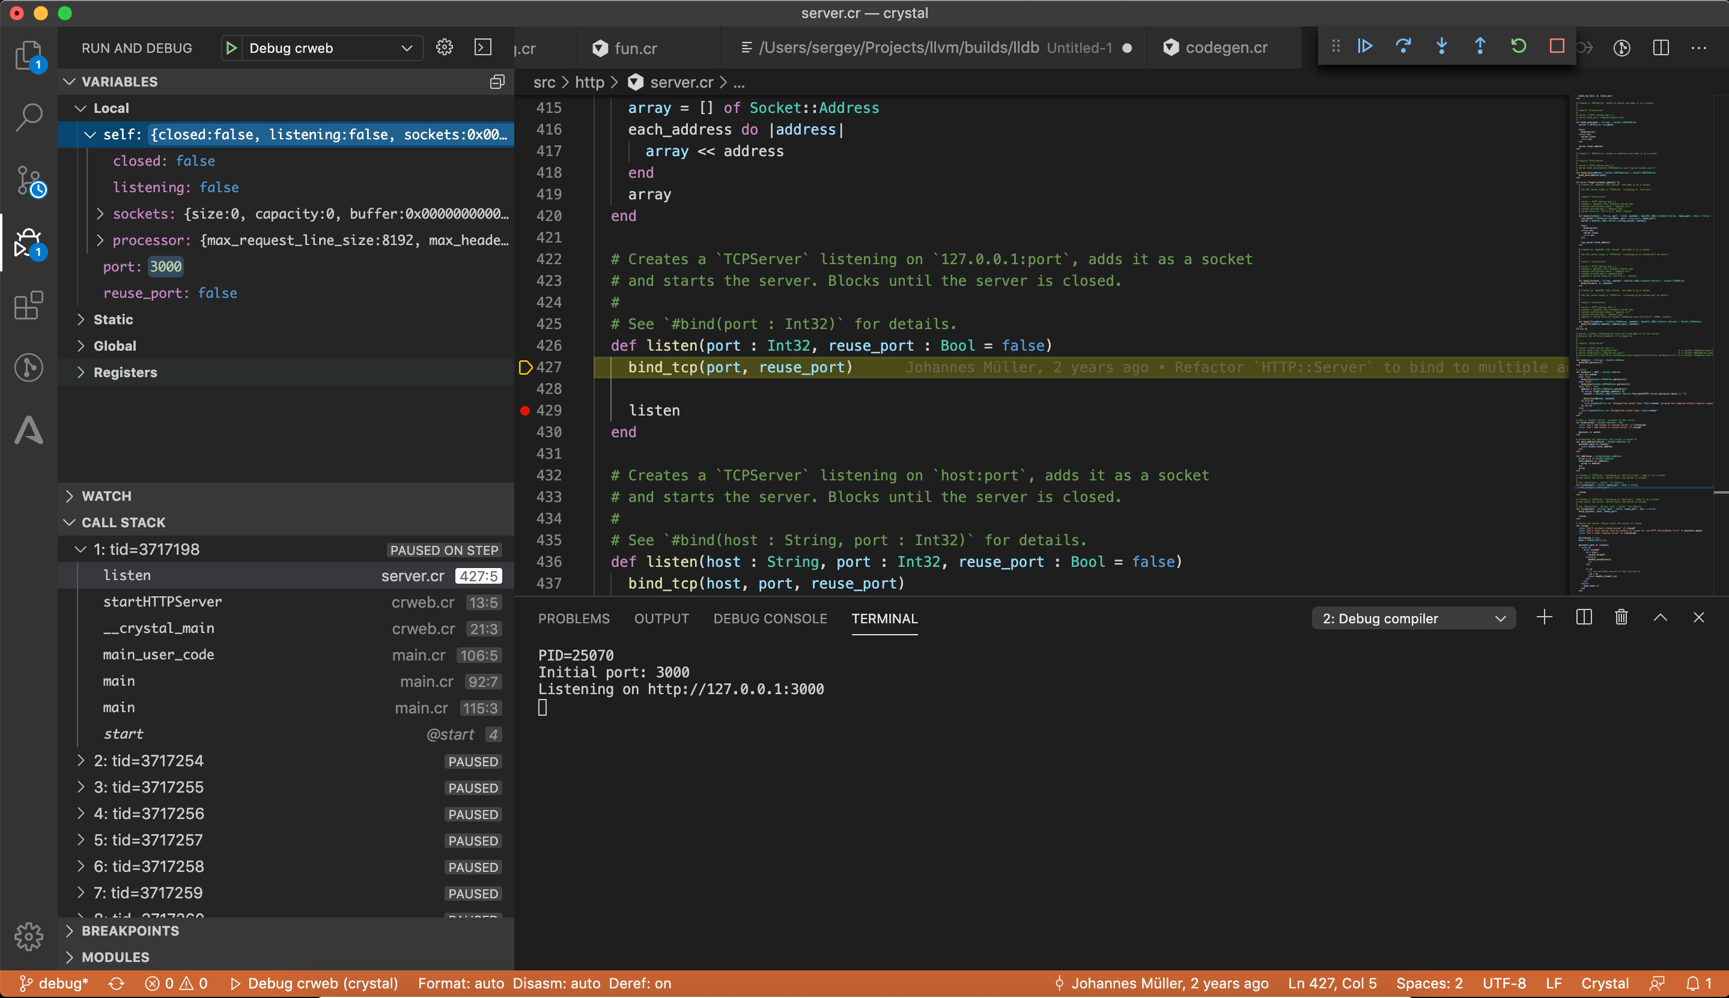This screenshot has height=998, width=1729.
Task: Restart the debug session
Action: tap(1519, 47)
